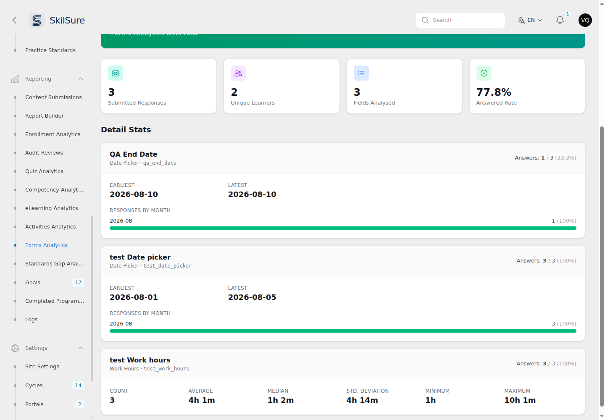605x420 pixels.
Task: Open Competency Analytics item
Action: [x=54, y=190]
